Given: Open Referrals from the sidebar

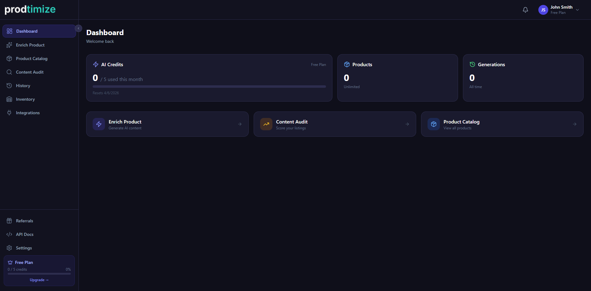Looking at the screenshot, I should pos(24,221).
